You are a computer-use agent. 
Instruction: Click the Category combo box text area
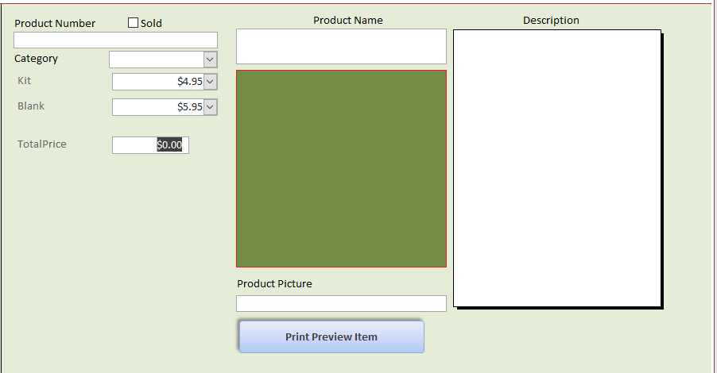156,60
